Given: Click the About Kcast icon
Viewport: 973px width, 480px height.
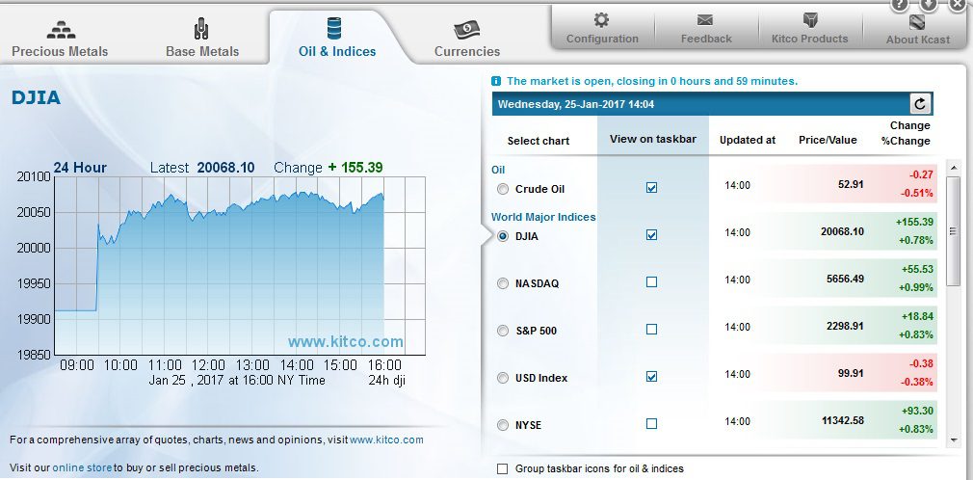Looking at the screenshot, I should [917, 22].
